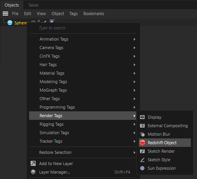Screen dimensions: 197x179
Task: Toggle the Sphere visibility dots
Action: [39, 21]
